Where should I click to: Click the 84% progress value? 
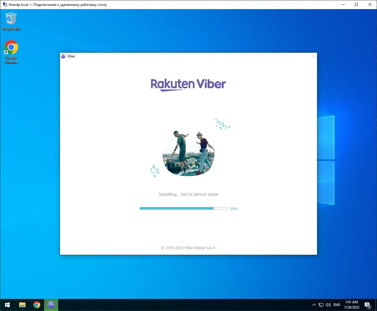(234, 209)
